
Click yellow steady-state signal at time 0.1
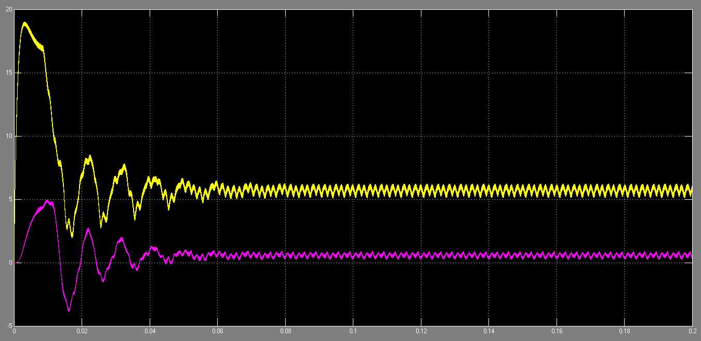tap(353, 191)
